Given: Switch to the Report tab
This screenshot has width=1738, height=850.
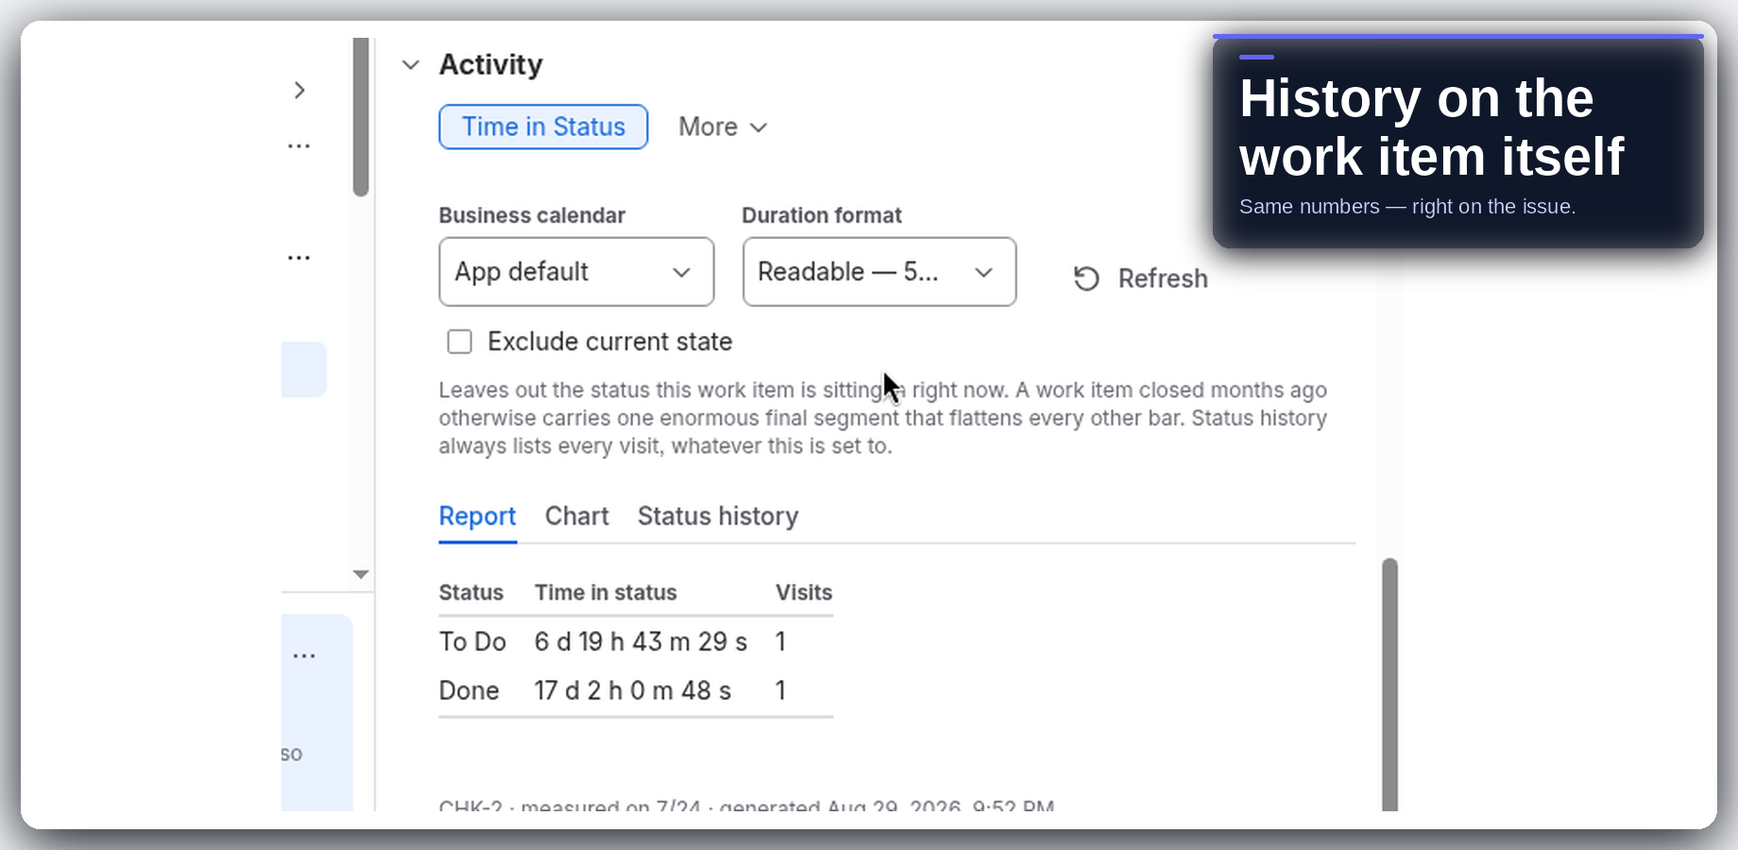Looking at the screenshot, I should pos(477,517).
